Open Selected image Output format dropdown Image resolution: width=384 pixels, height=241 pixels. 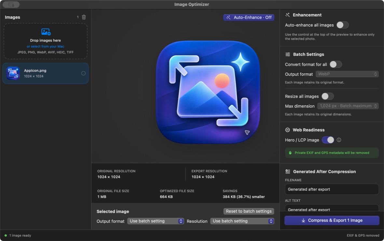pos(156,221)
